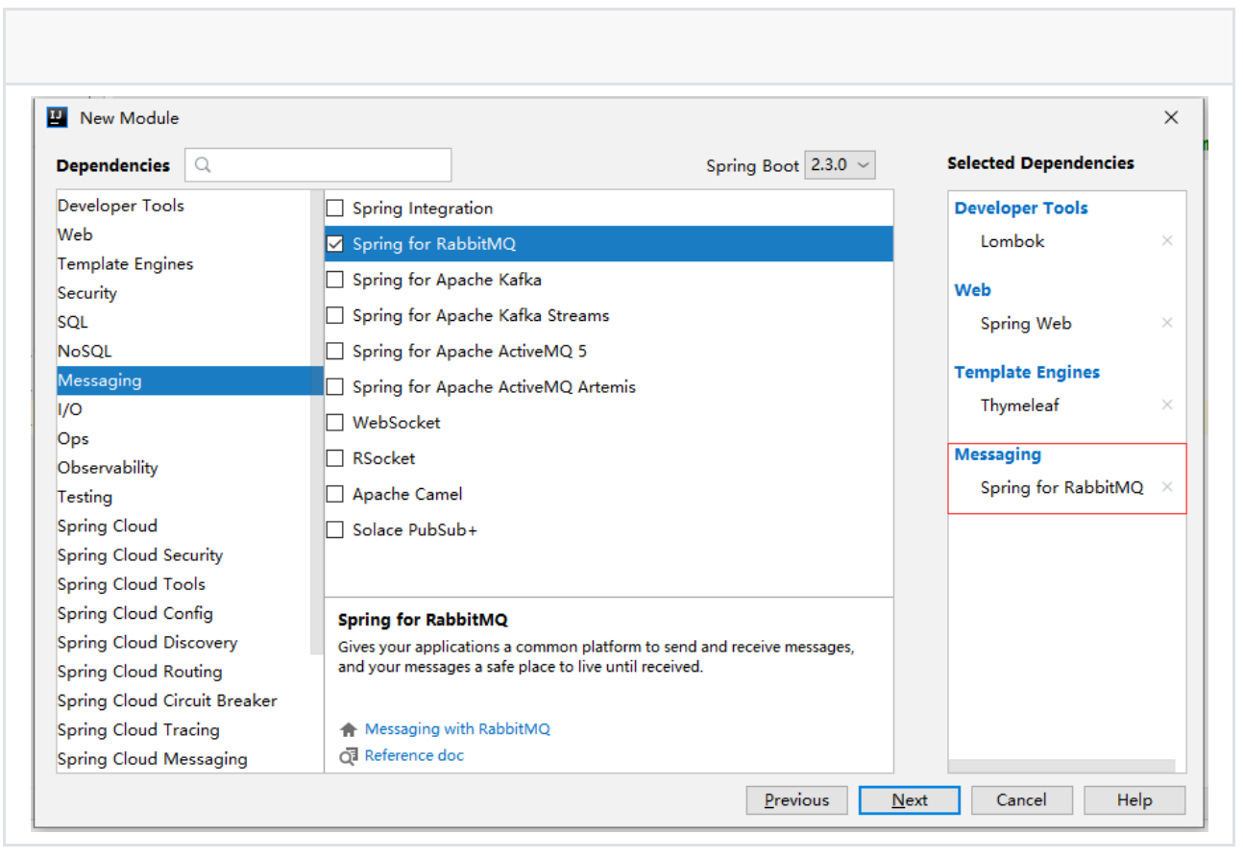The width and height of the screenshot is (1243, 859).
Task: Open the Messaging with RabbitMQ guide link
Action: point(457,729)
